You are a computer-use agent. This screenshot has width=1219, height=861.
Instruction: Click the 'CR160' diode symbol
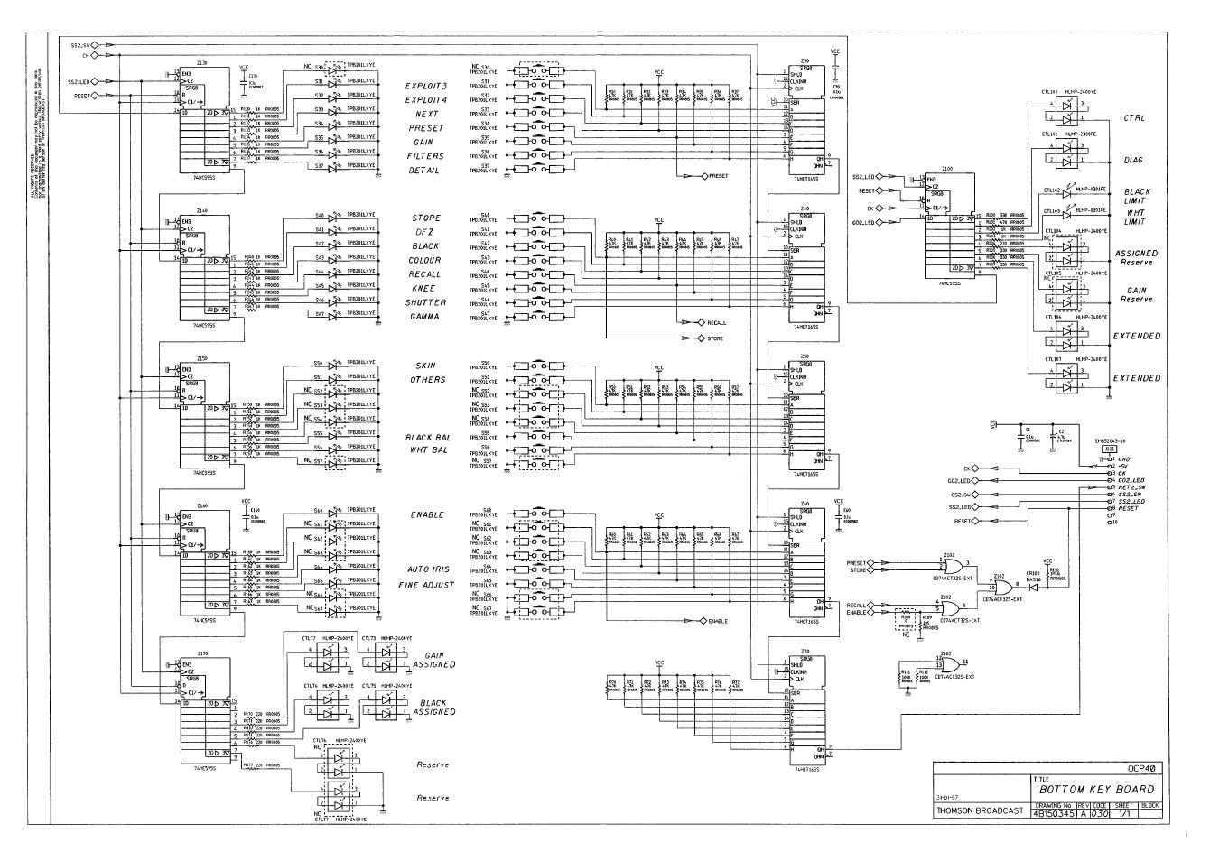point(1031,587)
